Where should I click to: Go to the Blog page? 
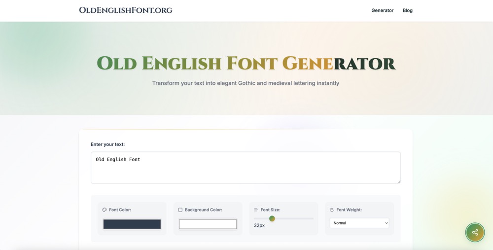(x=407, y=10)
